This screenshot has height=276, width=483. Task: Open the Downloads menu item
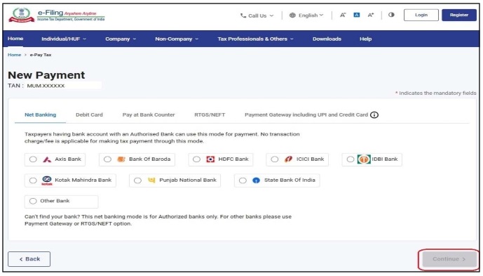(x=327, y=39)
